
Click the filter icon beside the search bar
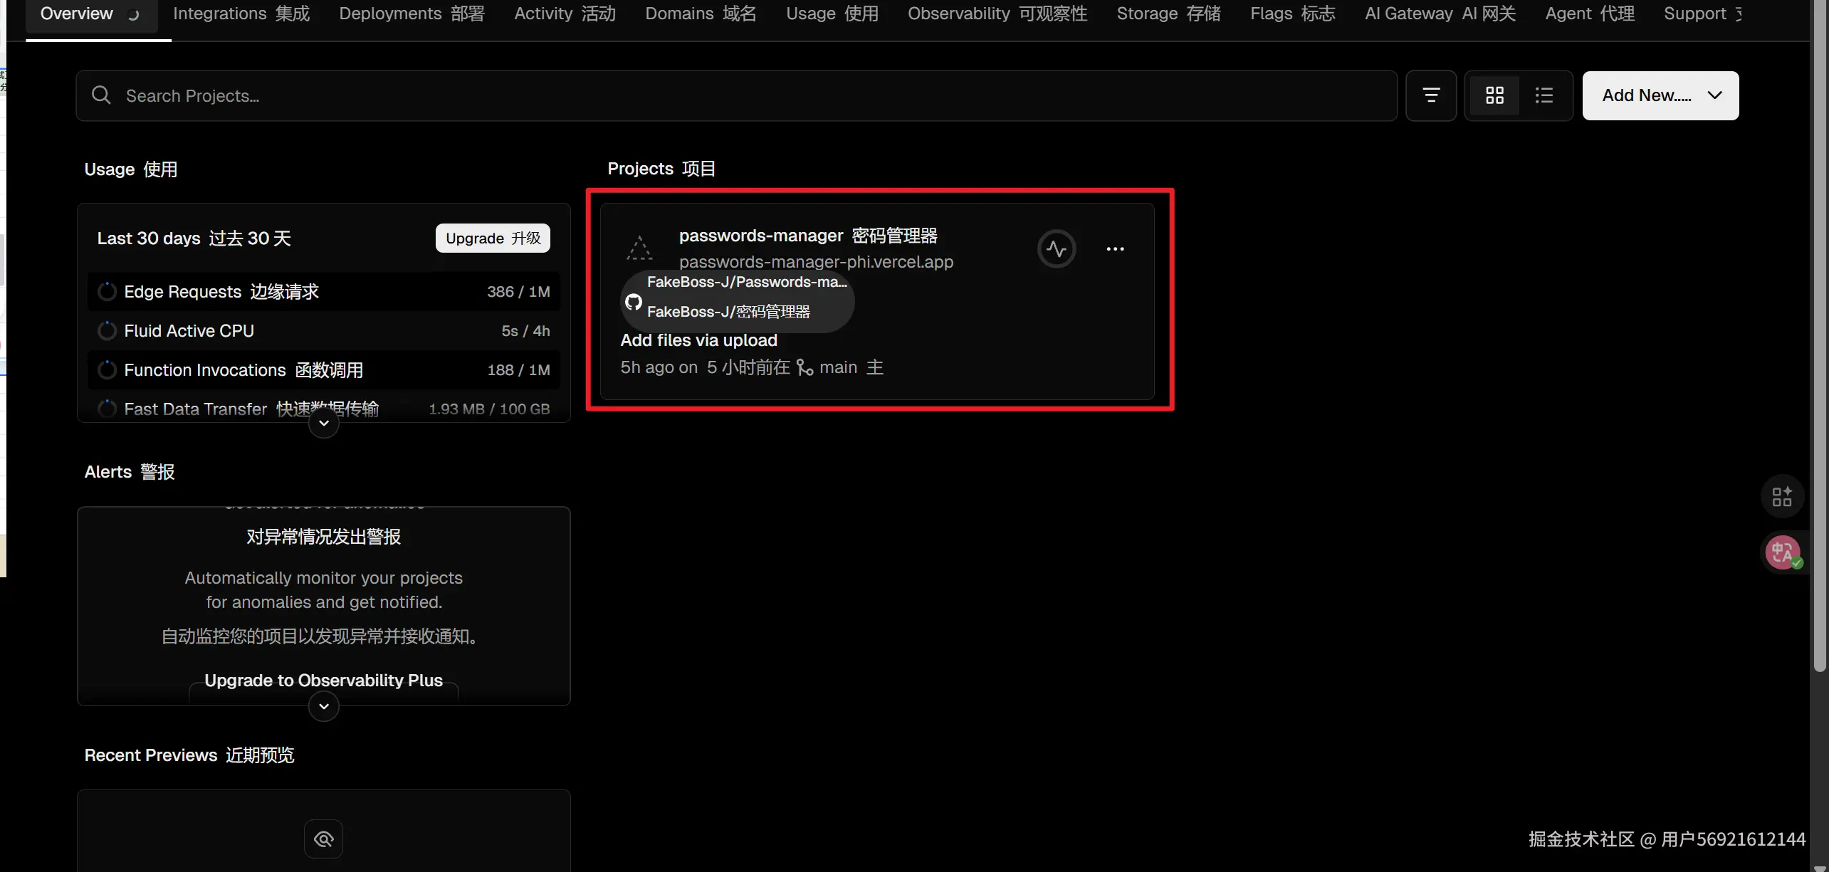[1430, 95]
